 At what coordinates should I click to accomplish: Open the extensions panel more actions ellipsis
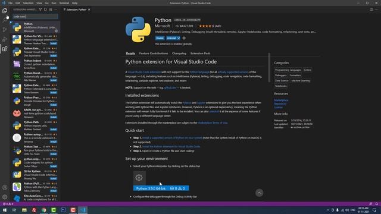[x=55, y=10]
